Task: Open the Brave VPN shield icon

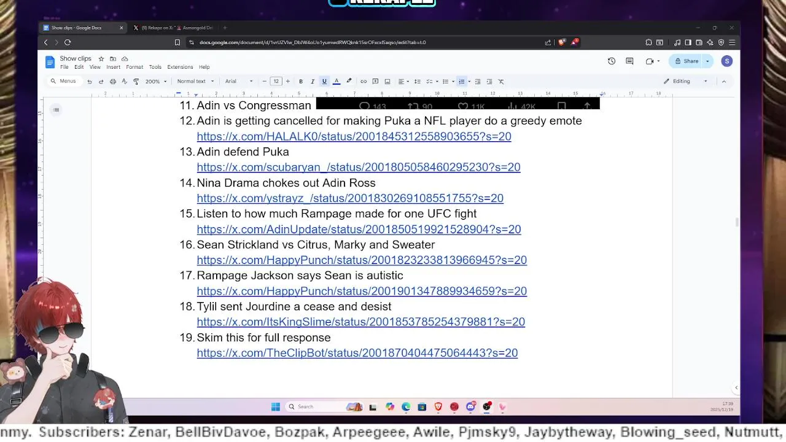Action: pos(722,42)
